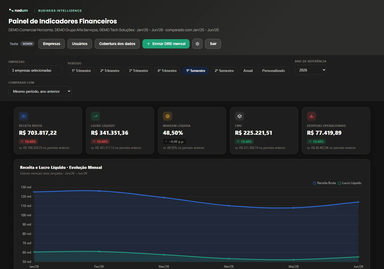This screenshot has height=269, width=384.
Task: Select the 2º Semestre period
Action: coord(224,71)
